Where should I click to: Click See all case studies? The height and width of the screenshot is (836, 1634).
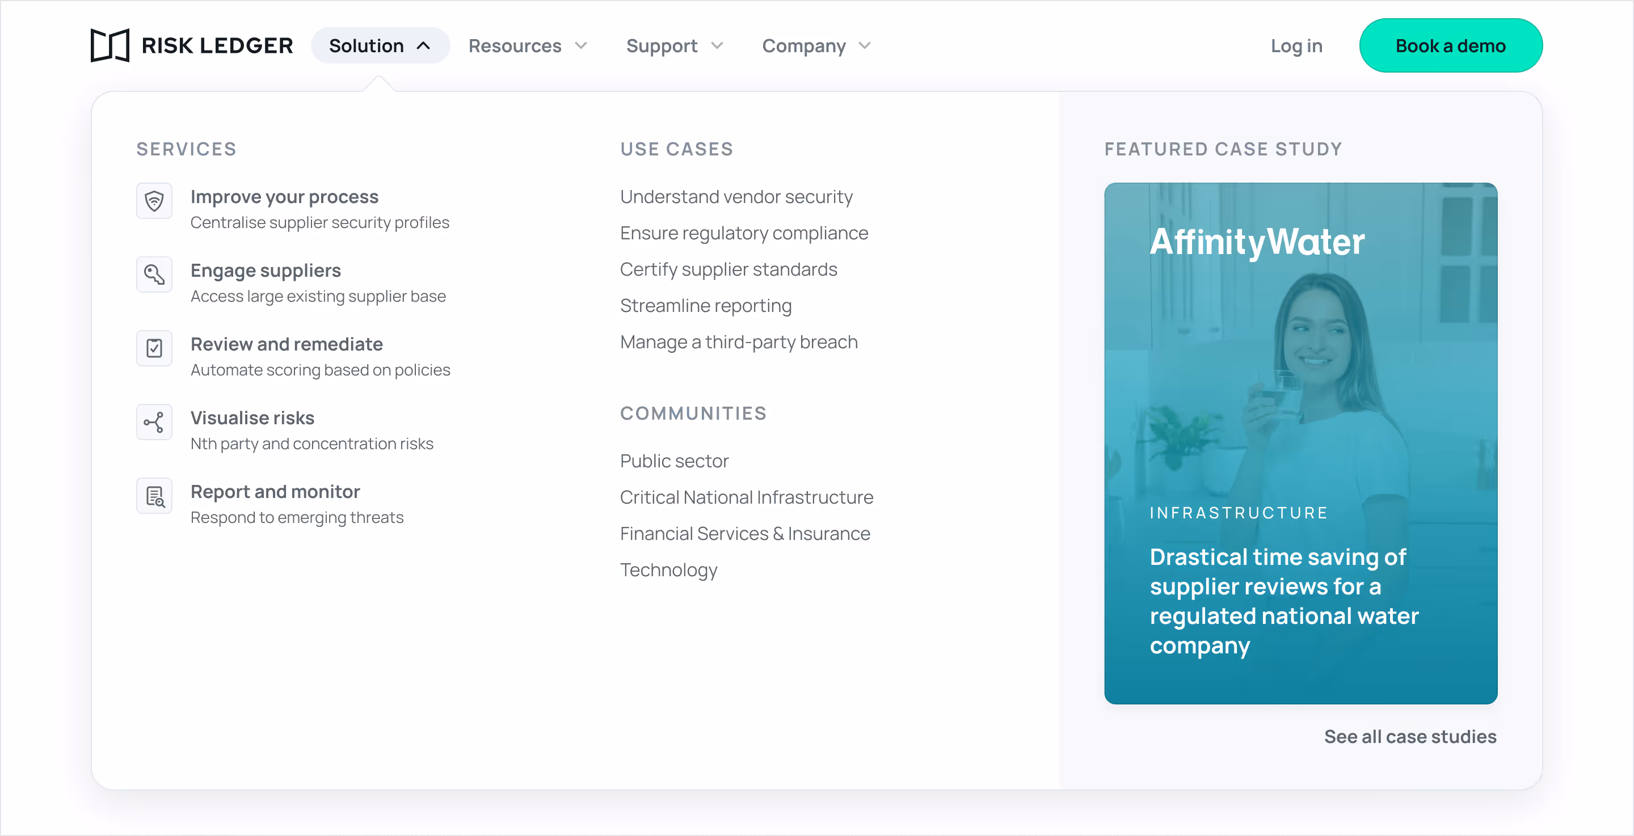(1409, 736)
